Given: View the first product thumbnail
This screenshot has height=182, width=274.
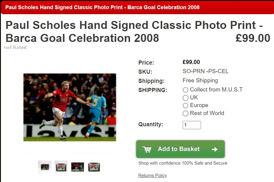Looking at the screenshot, I should click(x=45, y=167).
